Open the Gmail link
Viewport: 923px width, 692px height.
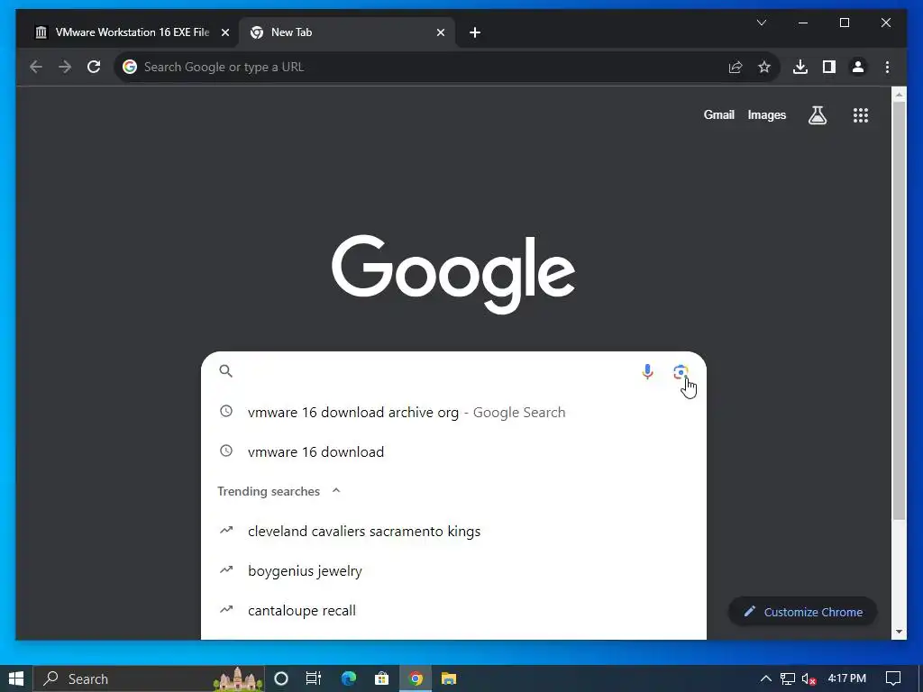pyautogui.click(x=718, y=114)
